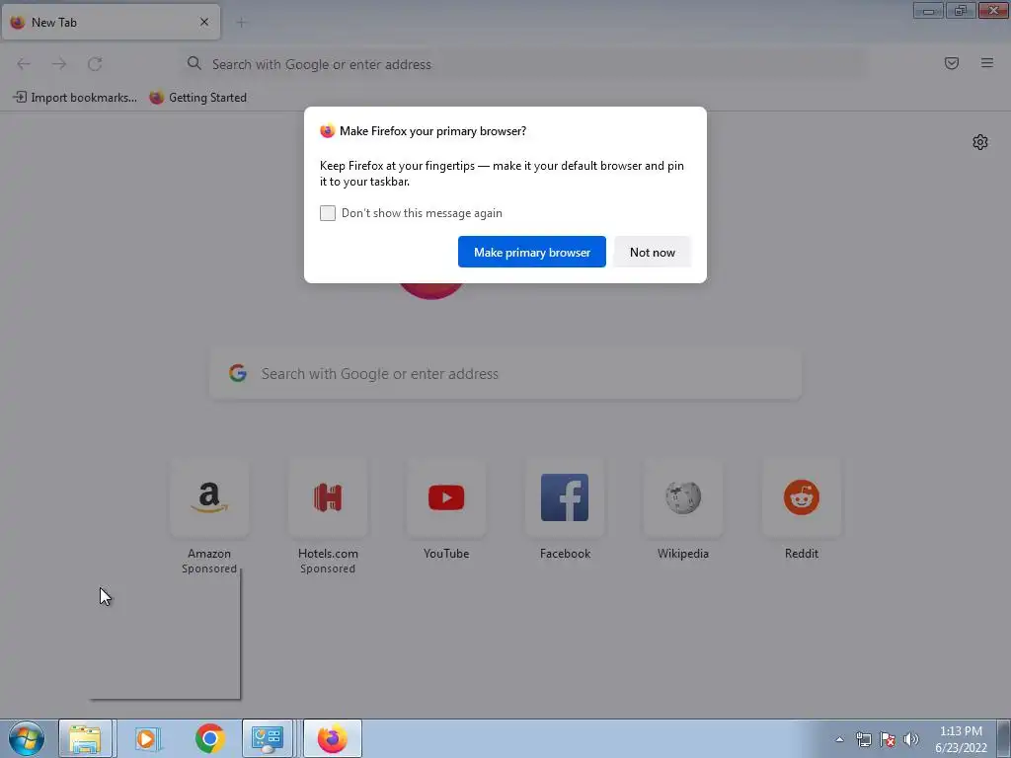Reload the page with the refresh icon
Viewport: 1011px width, 758px height.
95,64
